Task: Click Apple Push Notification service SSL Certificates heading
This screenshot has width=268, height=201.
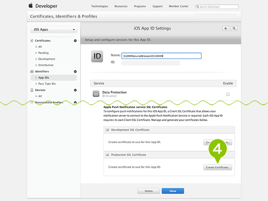Action: point(135,107)
